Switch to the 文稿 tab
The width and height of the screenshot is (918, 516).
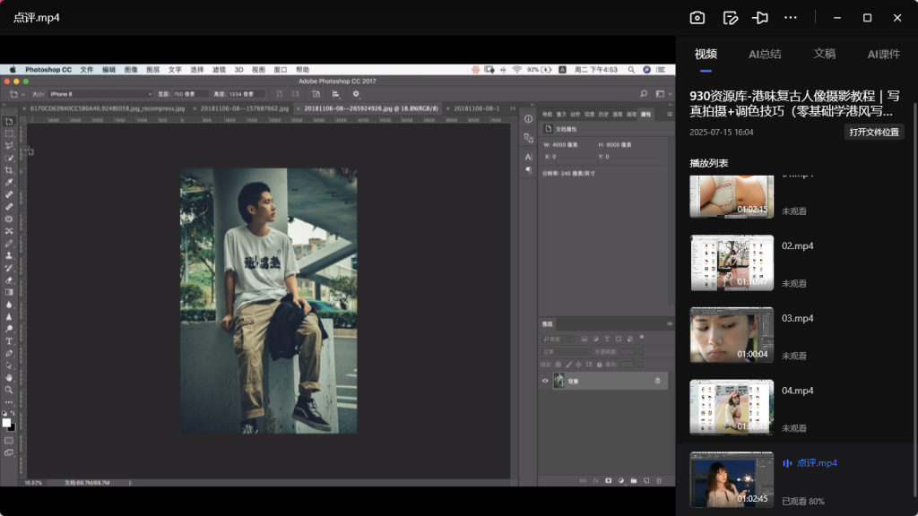(824, 54)
